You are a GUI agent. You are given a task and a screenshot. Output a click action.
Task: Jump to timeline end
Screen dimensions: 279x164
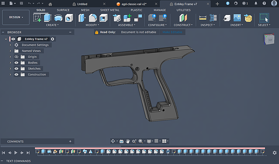(x=28, y=153)
